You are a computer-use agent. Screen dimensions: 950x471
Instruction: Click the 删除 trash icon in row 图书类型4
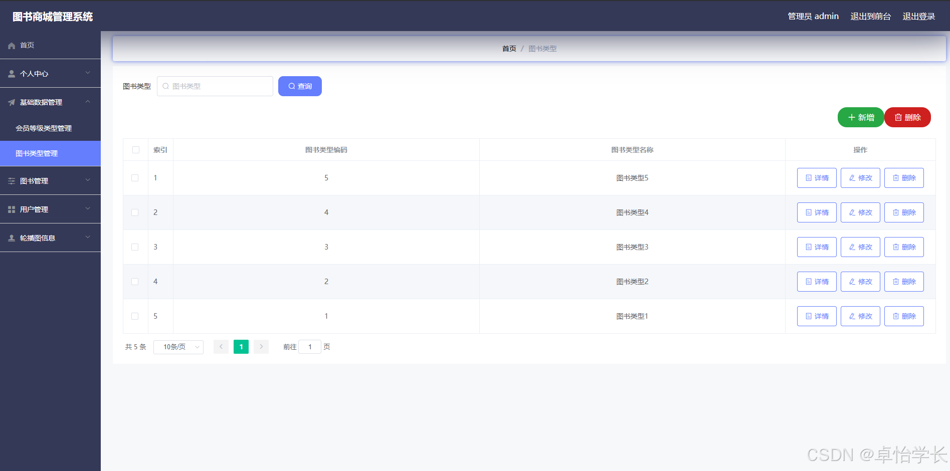pyautogui.click(x=896, y=212)
